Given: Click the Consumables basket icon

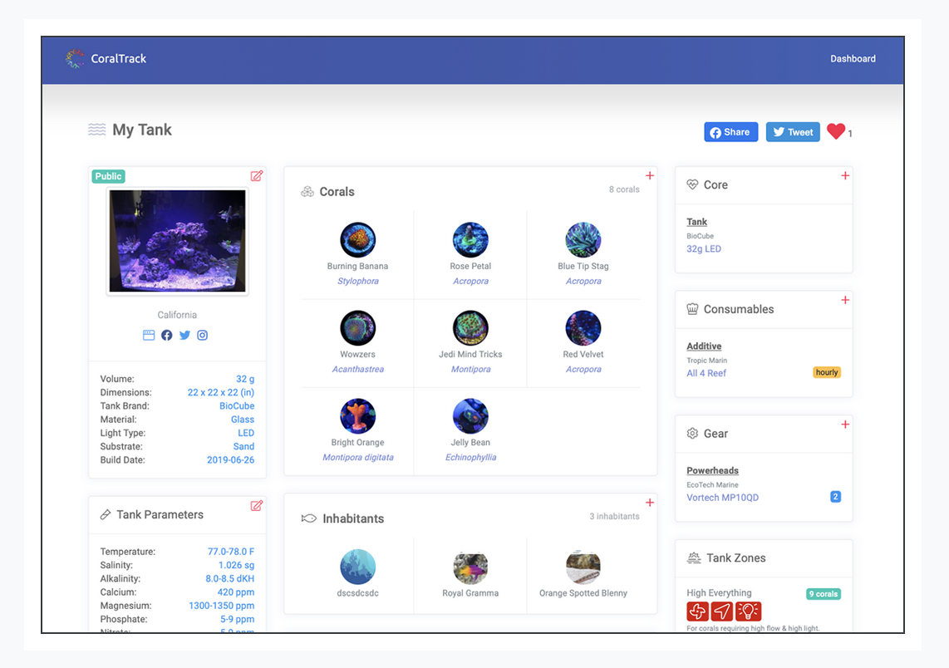Looking at the screenshot, I should pyautogui.click(x=692, y=309).
